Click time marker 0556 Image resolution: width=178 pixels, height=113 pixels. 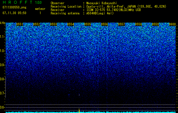coord(104,24)
